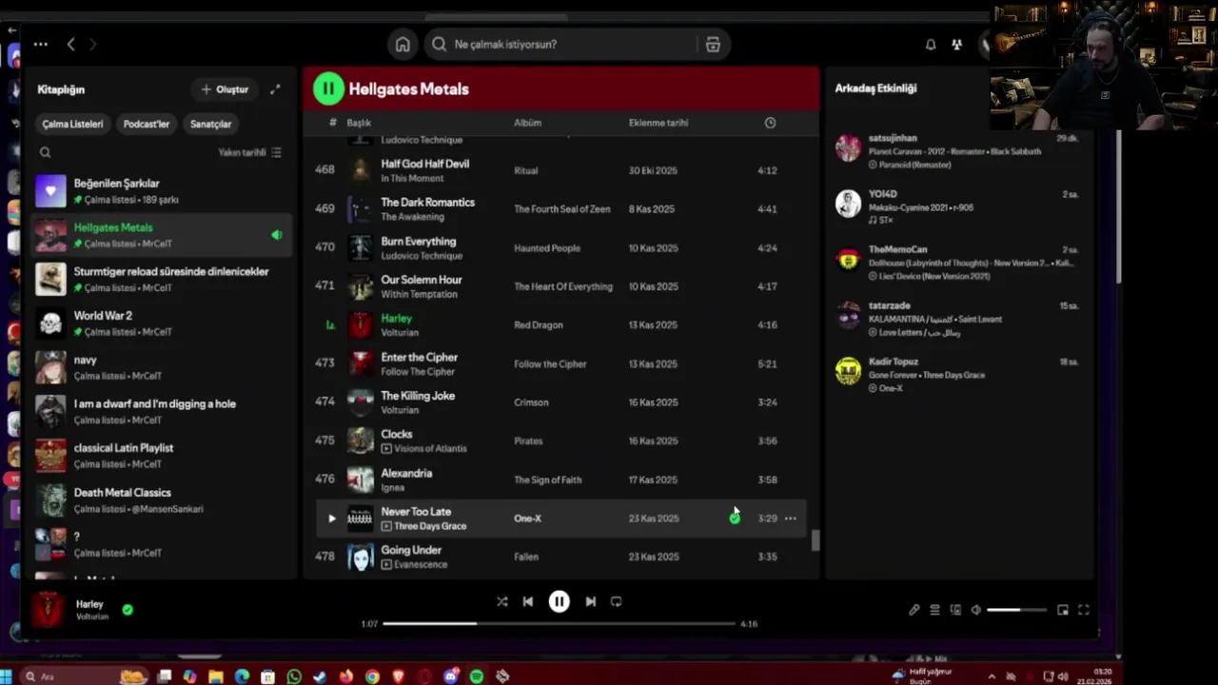
Task: Filter library by Çalma Listeleri
Action: 72,124
